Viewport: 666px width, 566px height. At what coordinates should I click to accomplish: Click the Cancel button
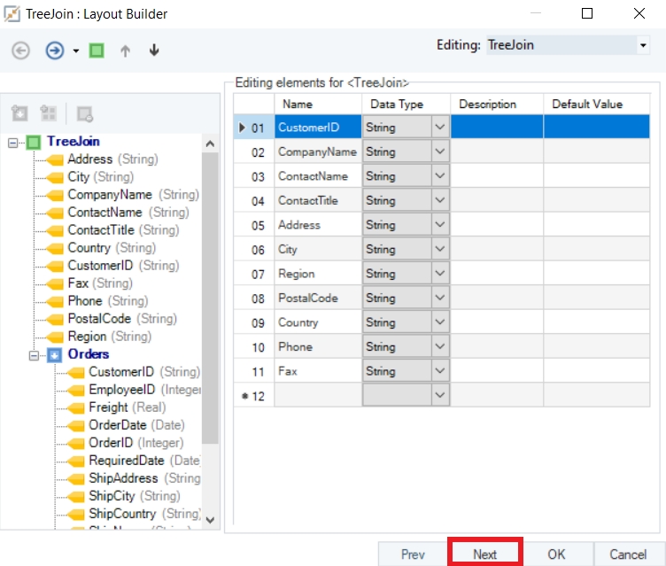(x=628, y=554)
